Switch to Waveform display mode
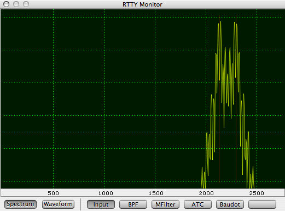Image resolution: width=285 pixels, height=211 pixels. (x=58, y=204)
